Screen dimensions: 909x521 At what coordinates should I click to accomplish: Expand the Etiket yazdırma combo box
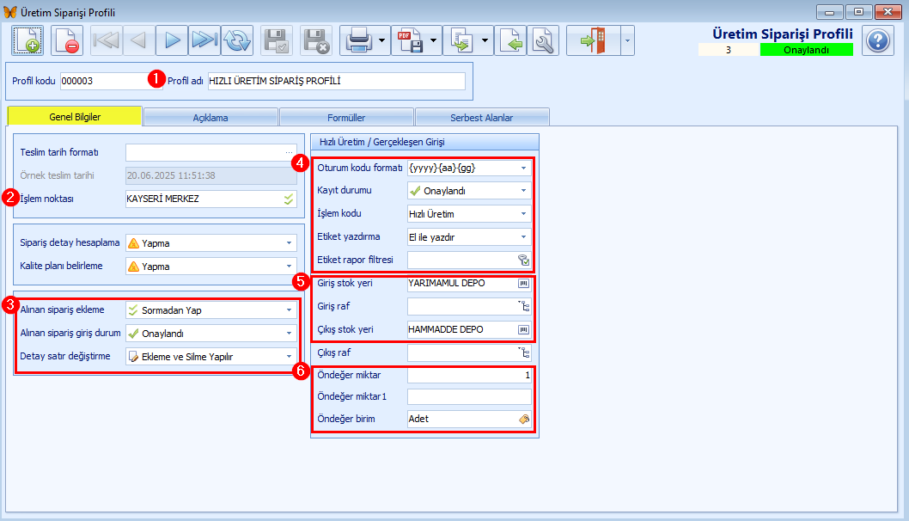coord(523,236)
